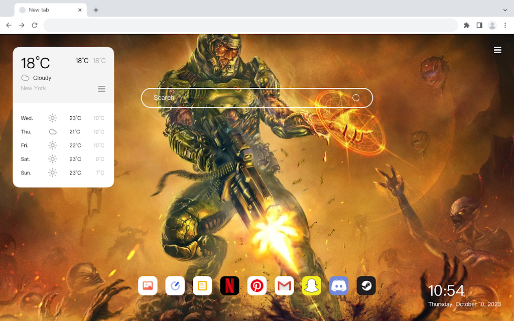Click the Saturday low temperature 9°C

click(x=100, y=159)
